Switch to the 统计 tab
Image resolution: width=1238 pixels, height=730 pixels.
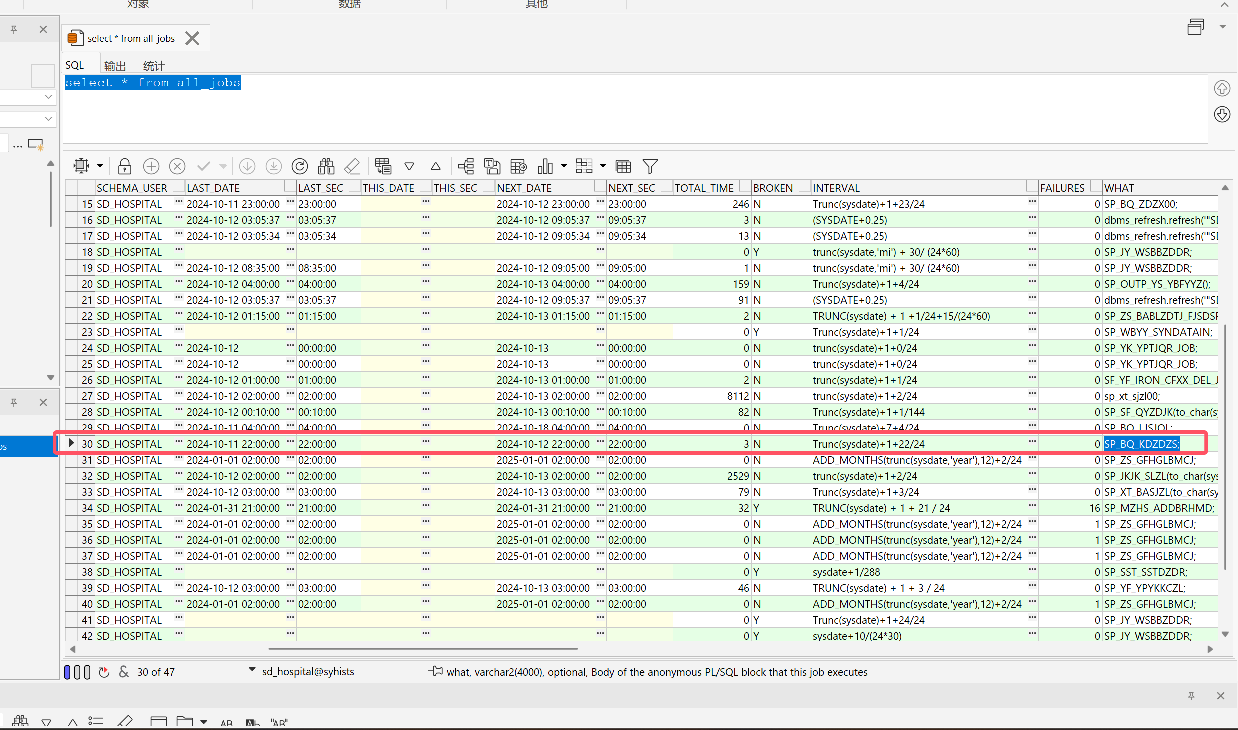(153, 66)
